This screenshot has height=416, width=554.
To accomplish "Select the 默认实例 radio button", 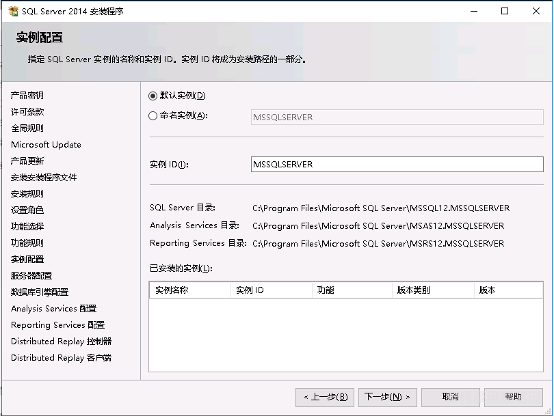I will (153, 96).
